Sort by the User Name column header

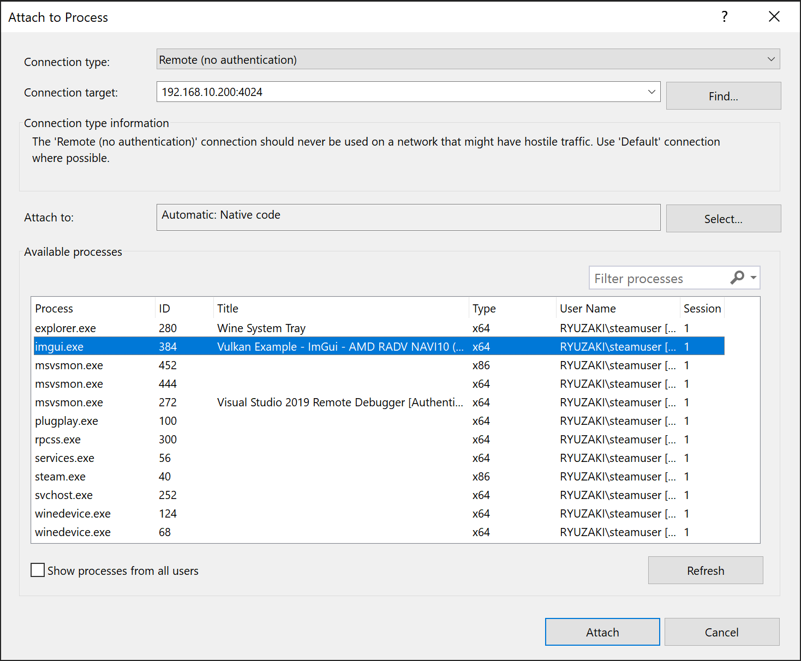pos(618,309)
